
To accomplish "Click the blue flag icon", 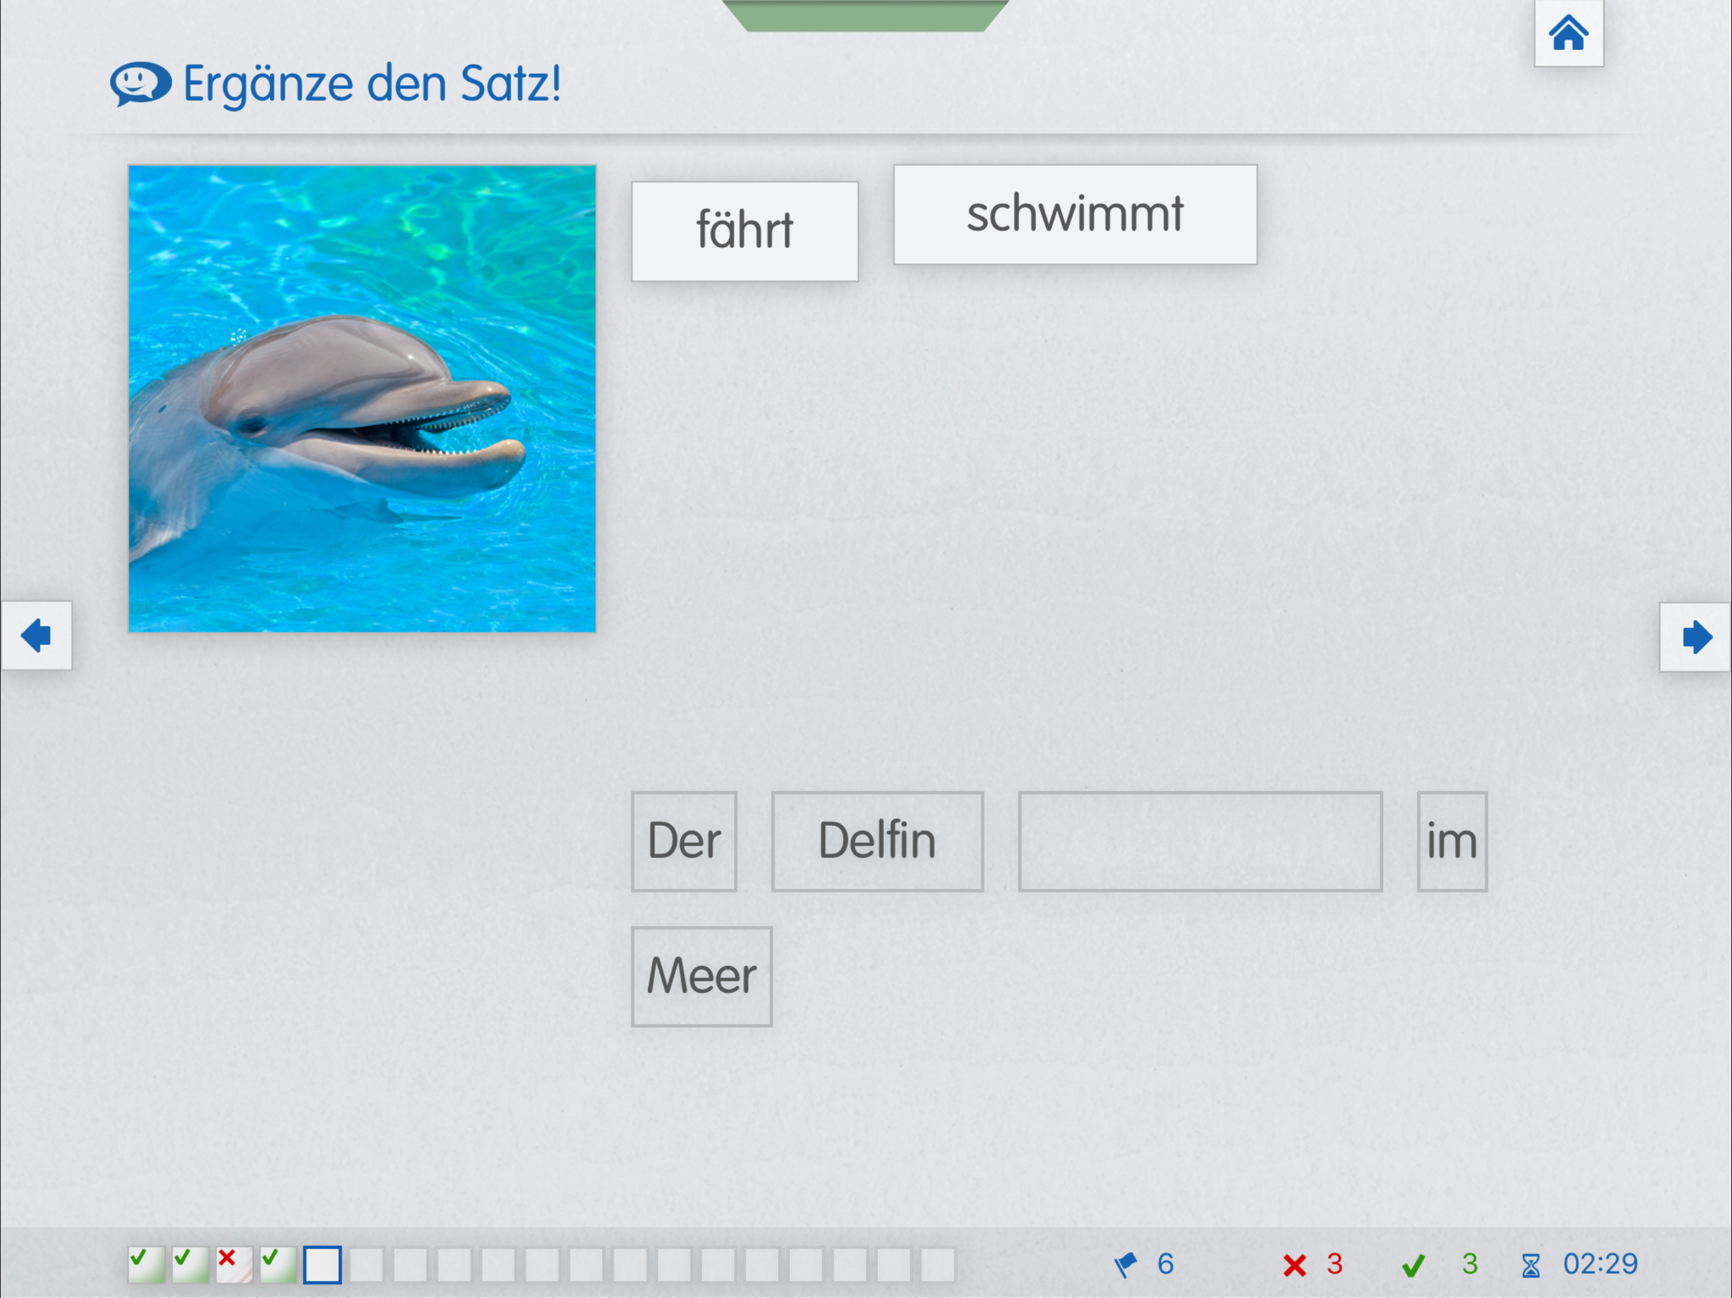I will coord(1125,1264).
